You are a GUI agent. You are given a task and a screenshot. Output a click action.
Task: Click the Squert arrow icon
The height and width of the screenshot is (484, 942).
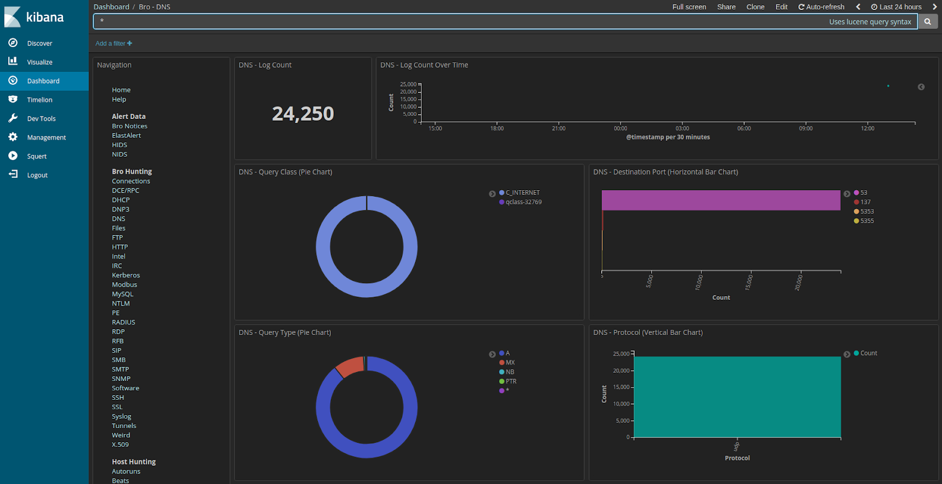point(13,156)
